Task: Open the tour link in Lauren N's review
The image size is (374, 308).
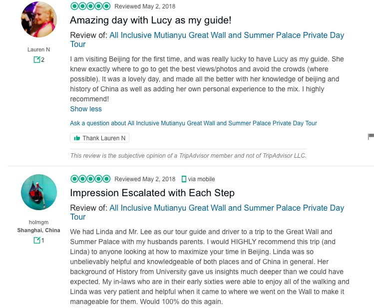Action: pyautogui.click(x=227, y=35)
